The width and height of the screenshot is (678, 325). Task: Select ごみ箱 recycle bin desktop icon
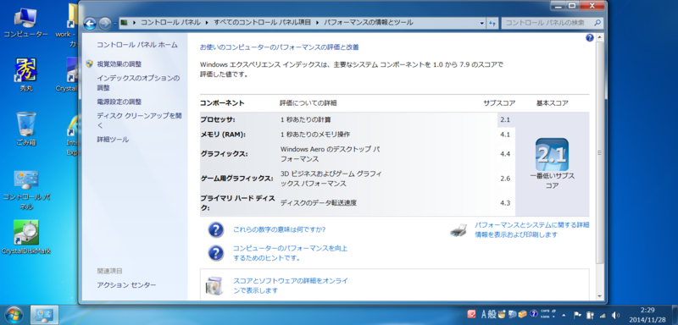tap(26, 129)
